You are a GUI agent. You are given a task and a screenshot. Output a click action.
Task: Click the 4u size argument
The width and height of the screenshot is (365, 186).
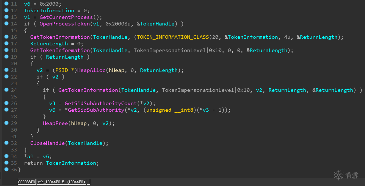pyautogui.click(x=287, y=37)
